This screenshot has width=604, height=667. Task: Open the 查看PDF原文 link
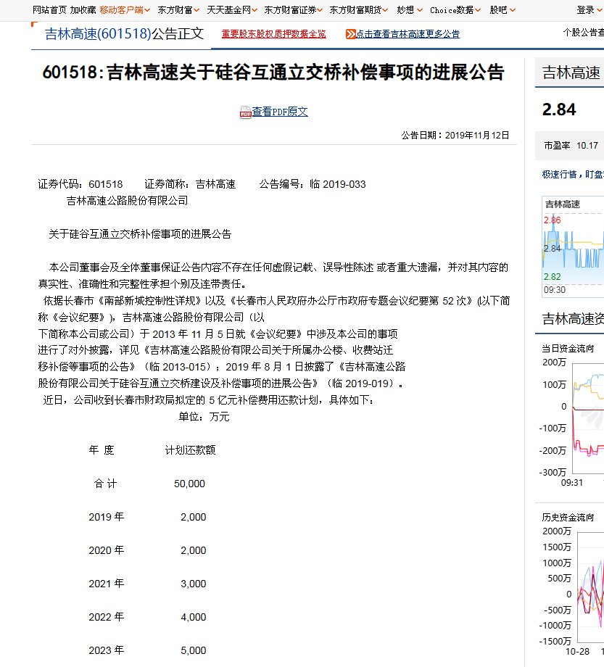tap(280, 112)
